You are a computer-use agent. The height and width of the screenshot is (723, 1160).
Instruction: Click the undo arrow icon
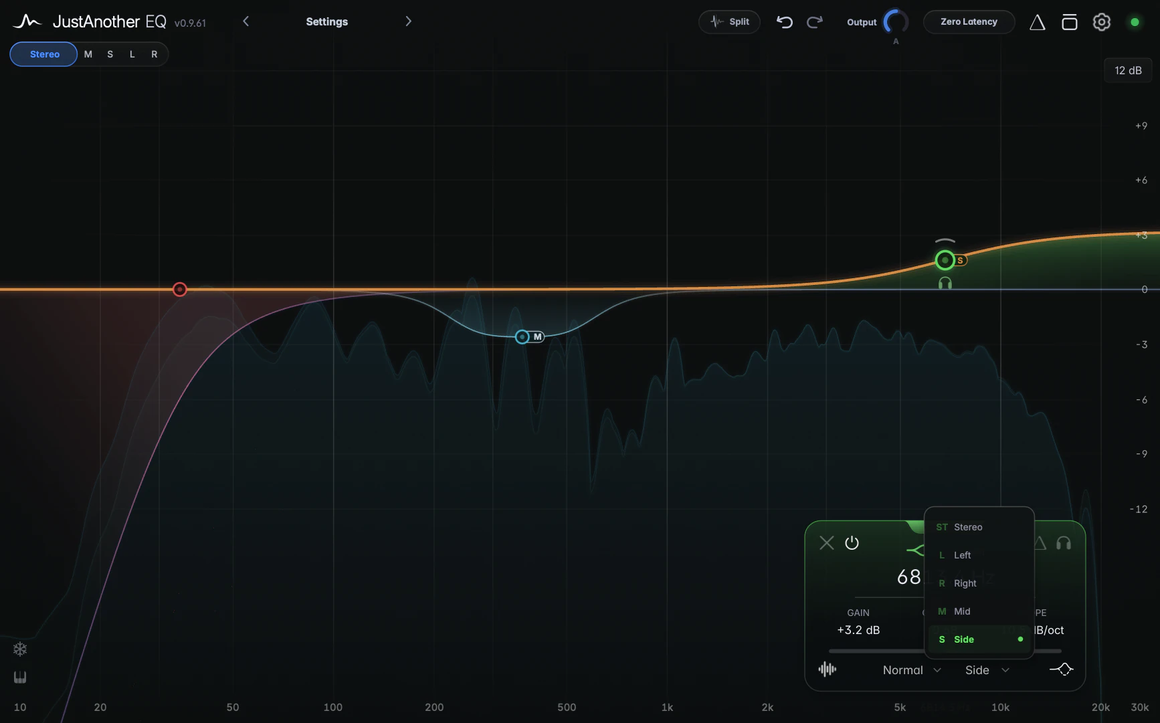pyautogui.click(x=785, y=22)
